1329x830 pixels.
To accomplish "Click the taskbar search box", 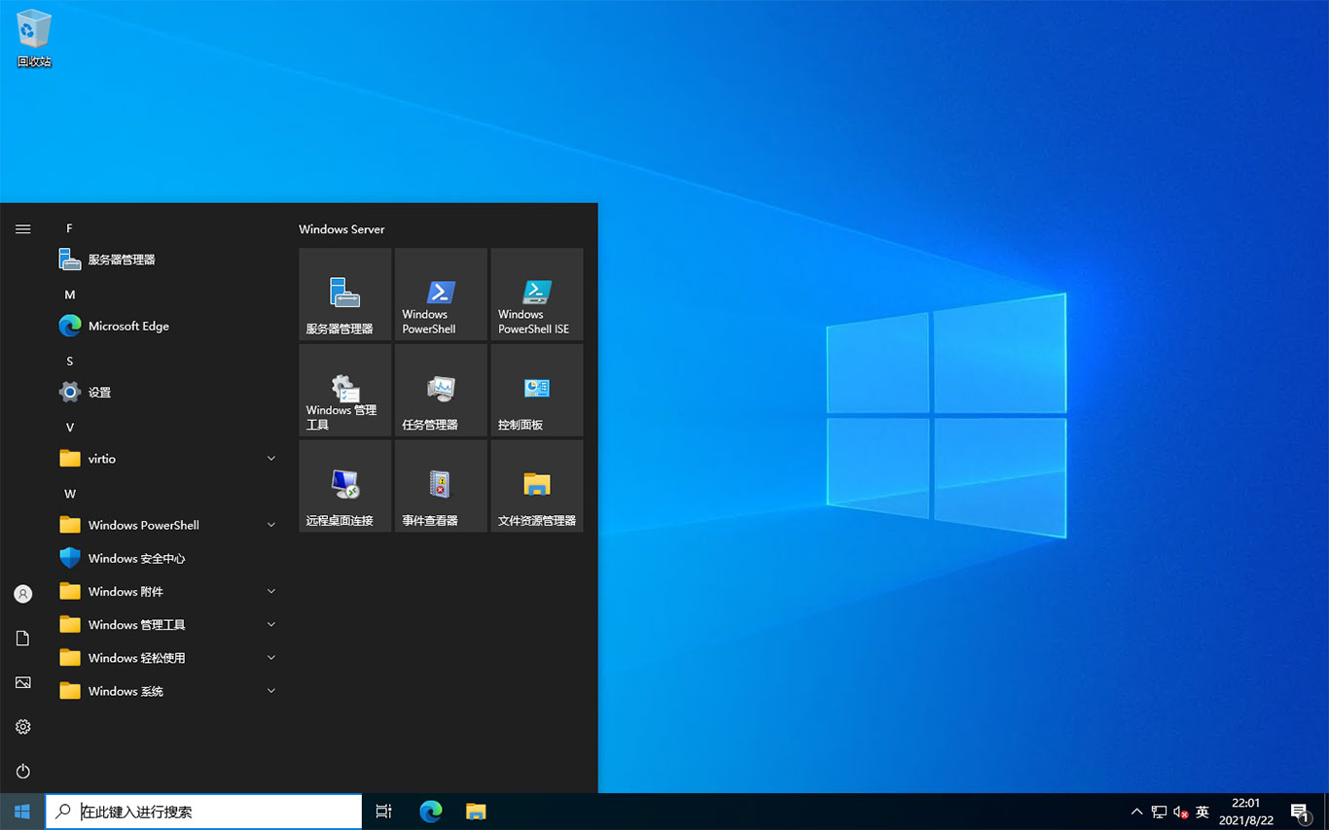I will [x=204, y=812].
